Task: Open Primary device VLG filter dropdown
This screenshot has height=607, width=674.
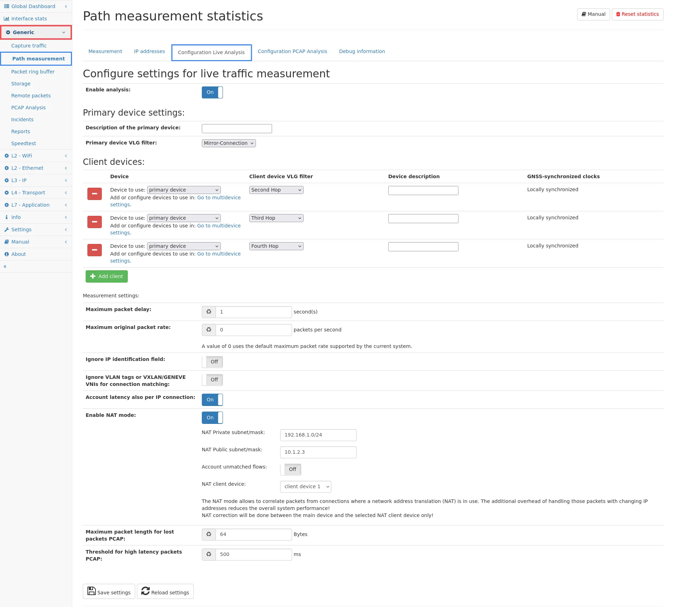Action: point(229,143)
